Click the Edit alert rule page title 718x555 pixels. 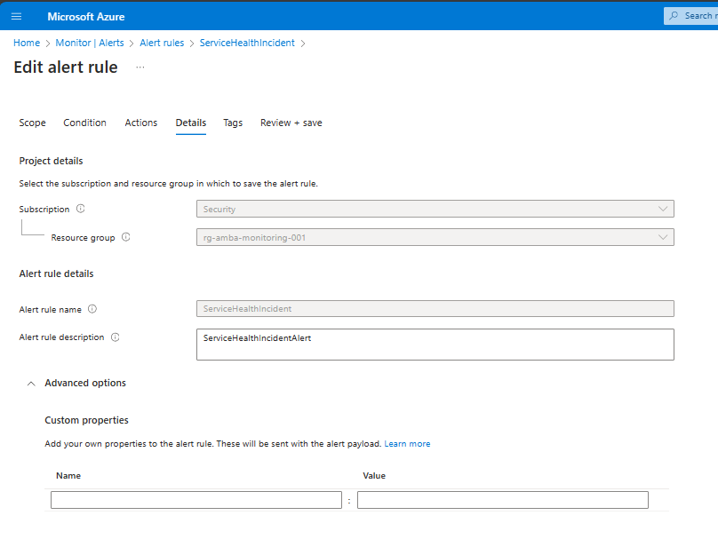coord(66,67)
